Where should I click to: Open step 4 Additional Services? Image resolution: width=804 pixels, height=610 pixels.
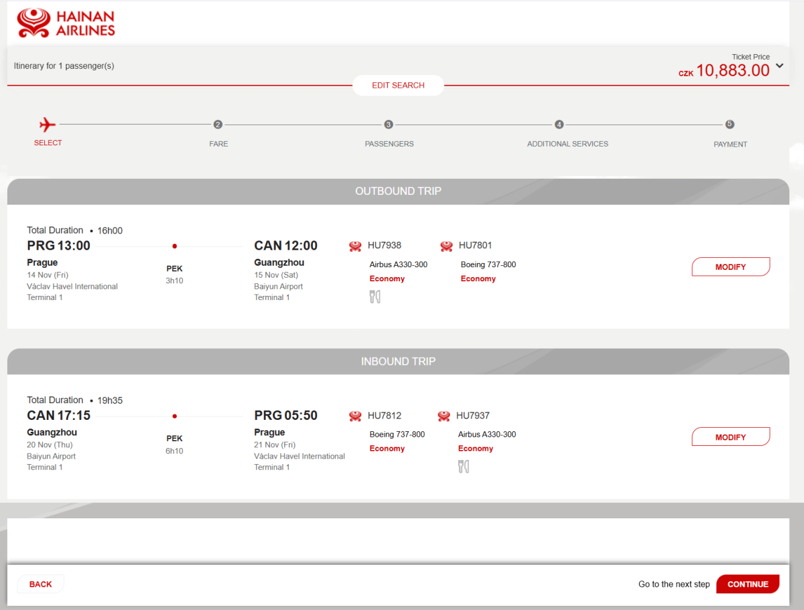click(x=559, y=125)
